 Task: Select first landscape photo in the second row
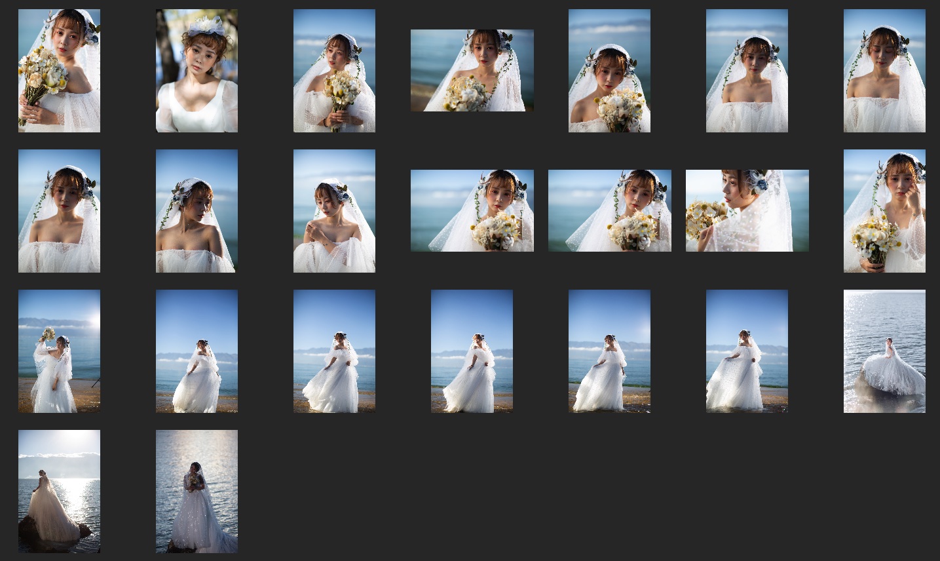coord(472,210)
